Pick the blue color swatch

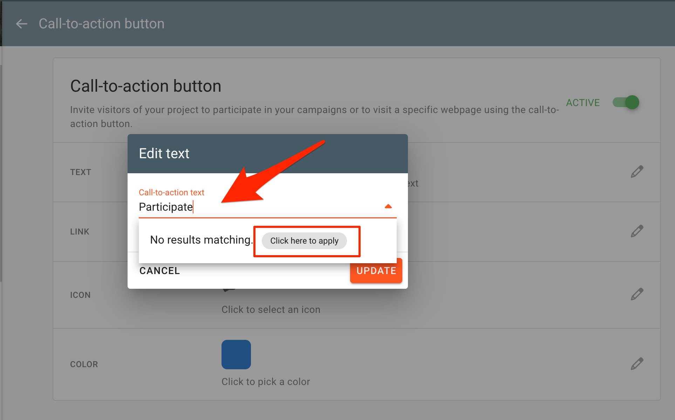236,355
